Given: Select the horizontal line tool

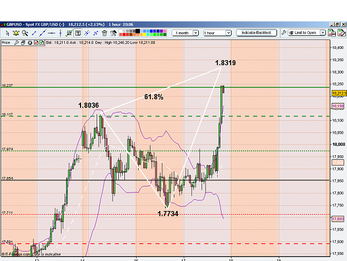Looking at the screenshot, I should [x=51, y=33].
